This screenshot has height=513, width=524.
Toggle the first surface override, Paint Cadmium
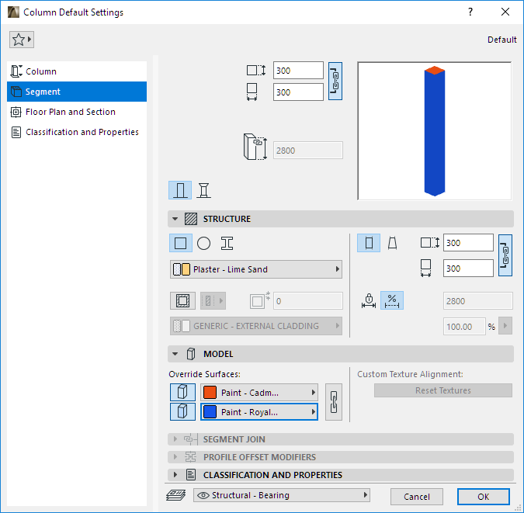(x=182, y=392)
